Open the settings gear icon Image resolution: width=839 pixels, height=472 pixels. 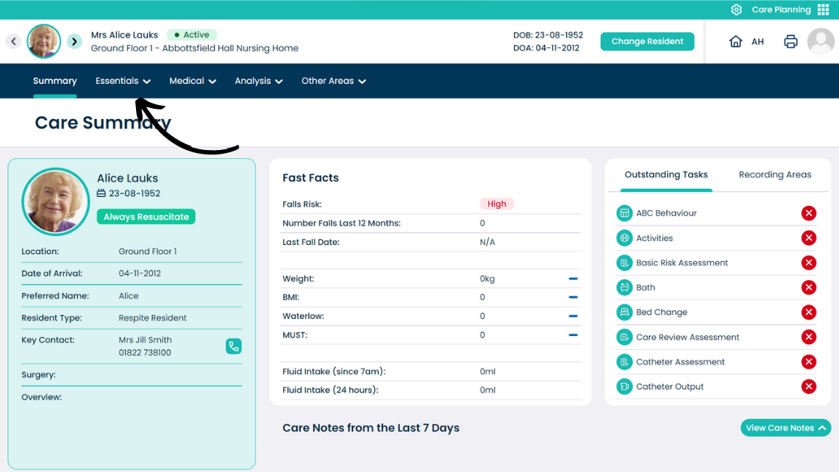736,10
